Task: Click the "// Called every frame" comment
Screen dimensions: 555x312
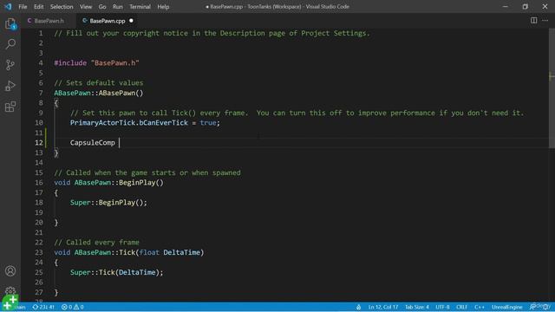Action: point(96,243)
